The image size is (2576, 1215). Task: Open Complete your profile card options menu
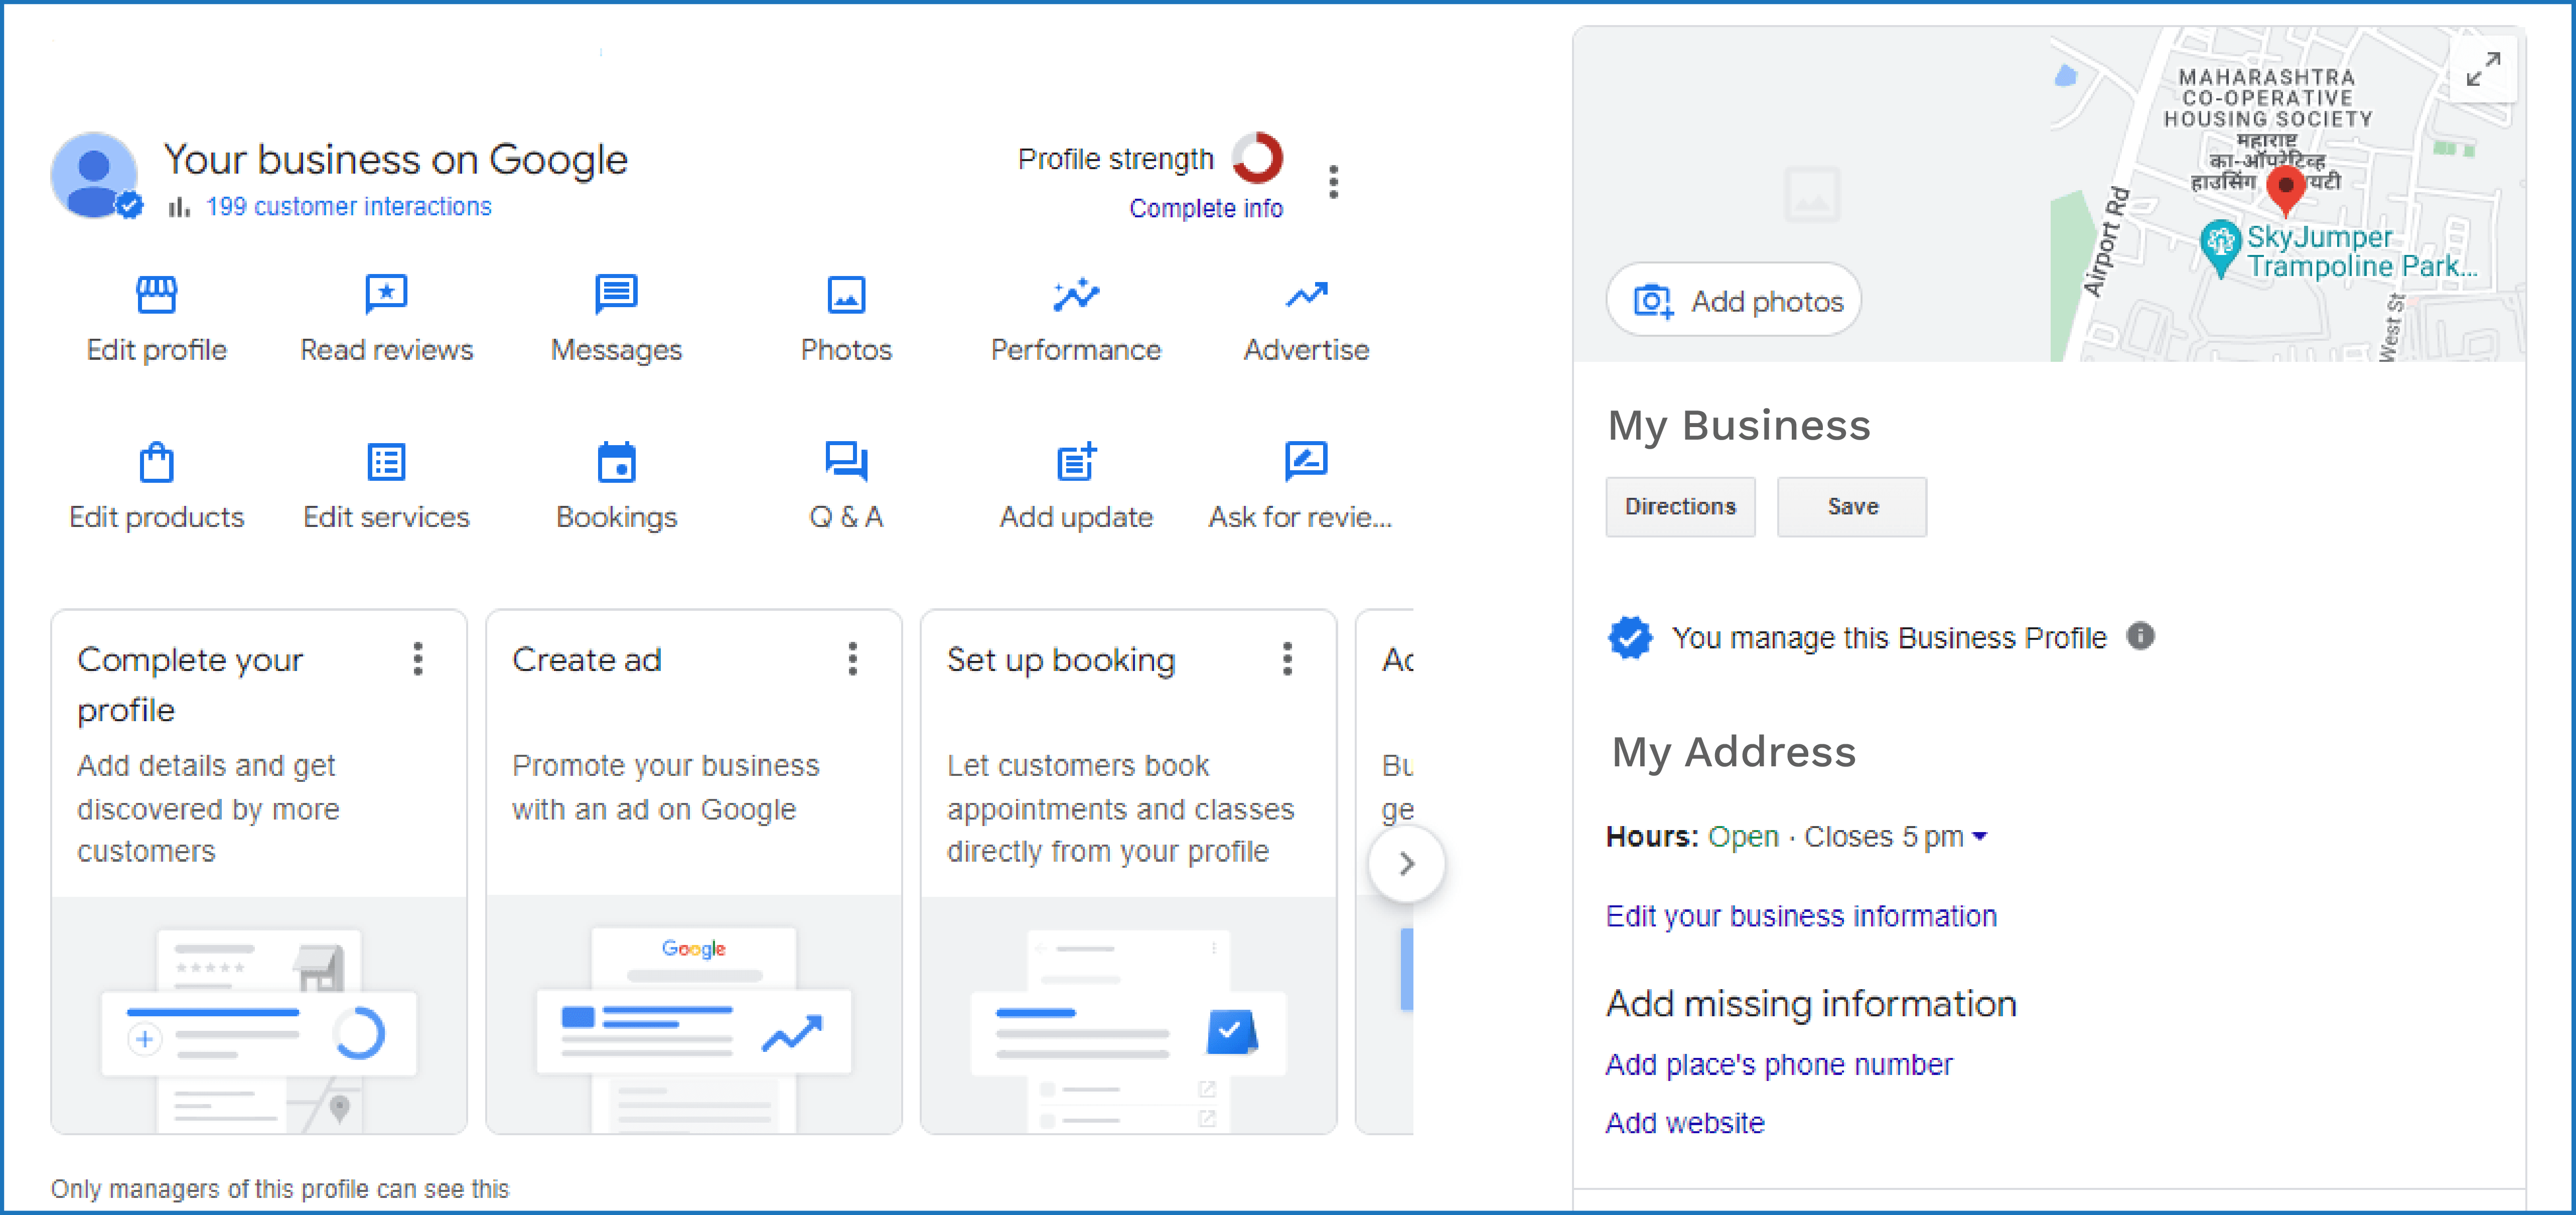pyautogui.click(x=418, y=659)
